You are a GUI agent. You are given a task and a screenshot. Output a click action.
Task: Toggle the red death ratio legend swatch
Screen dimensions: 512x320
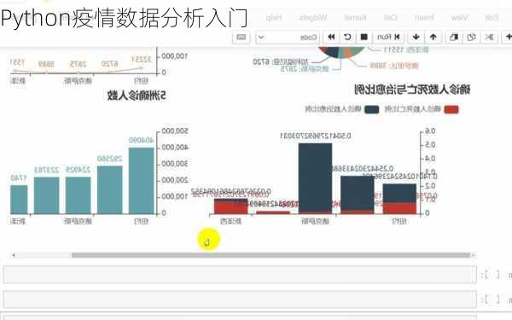pyautogui.click(x=451, y=109)
